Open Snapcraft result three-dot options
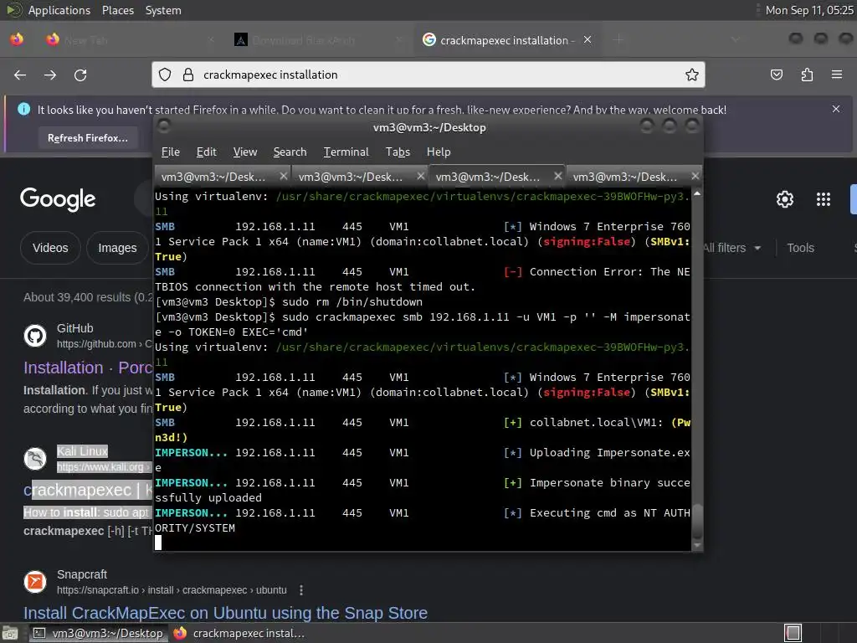 click(x=301, y=590)
